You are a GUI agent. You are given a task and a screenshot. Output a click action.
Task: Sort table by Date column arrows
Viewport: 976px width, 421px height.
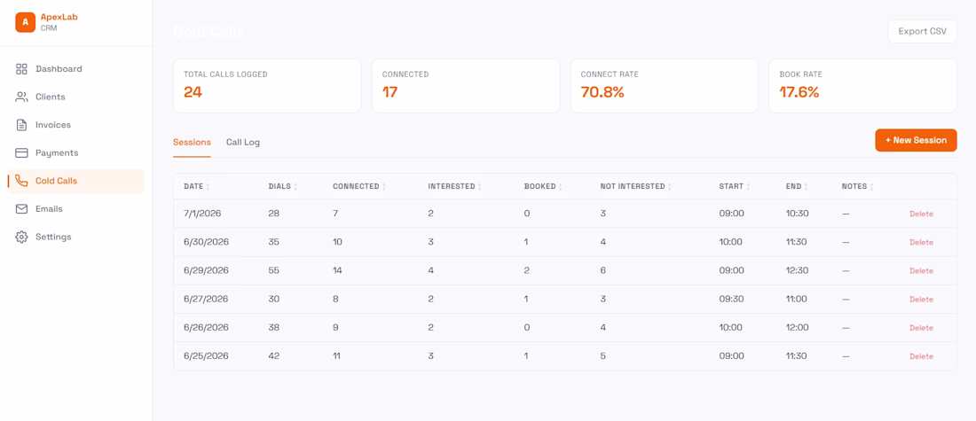(x=208, y=186)
